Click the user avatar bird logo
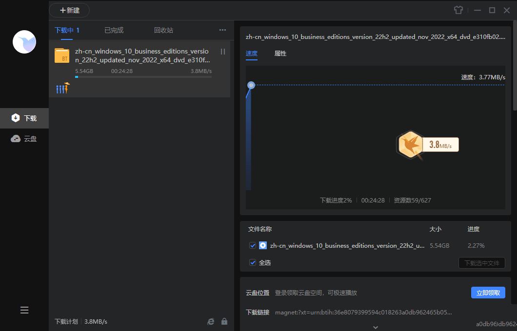 (24, 42)
